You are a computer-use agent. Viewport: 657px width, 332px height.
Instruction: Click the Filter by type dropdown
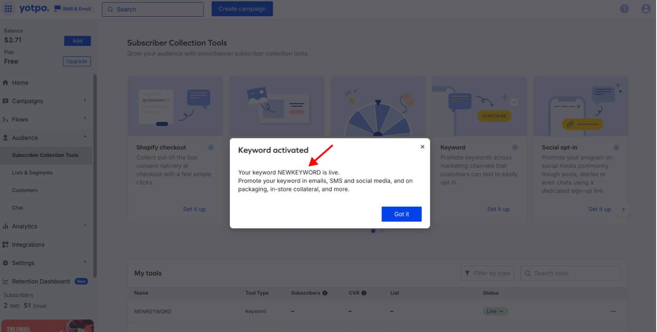click(x=488, y=274)
